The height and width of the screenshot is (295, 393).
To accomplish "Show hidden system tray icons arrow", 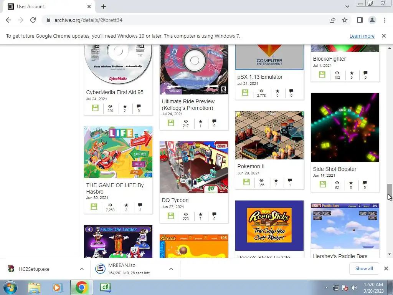I will pyautogui.click(x=326, y=288).
